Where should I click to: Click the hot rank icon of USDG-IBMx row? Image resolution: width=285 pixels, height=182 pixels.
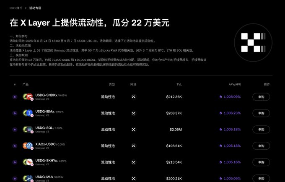pos(15,113)
